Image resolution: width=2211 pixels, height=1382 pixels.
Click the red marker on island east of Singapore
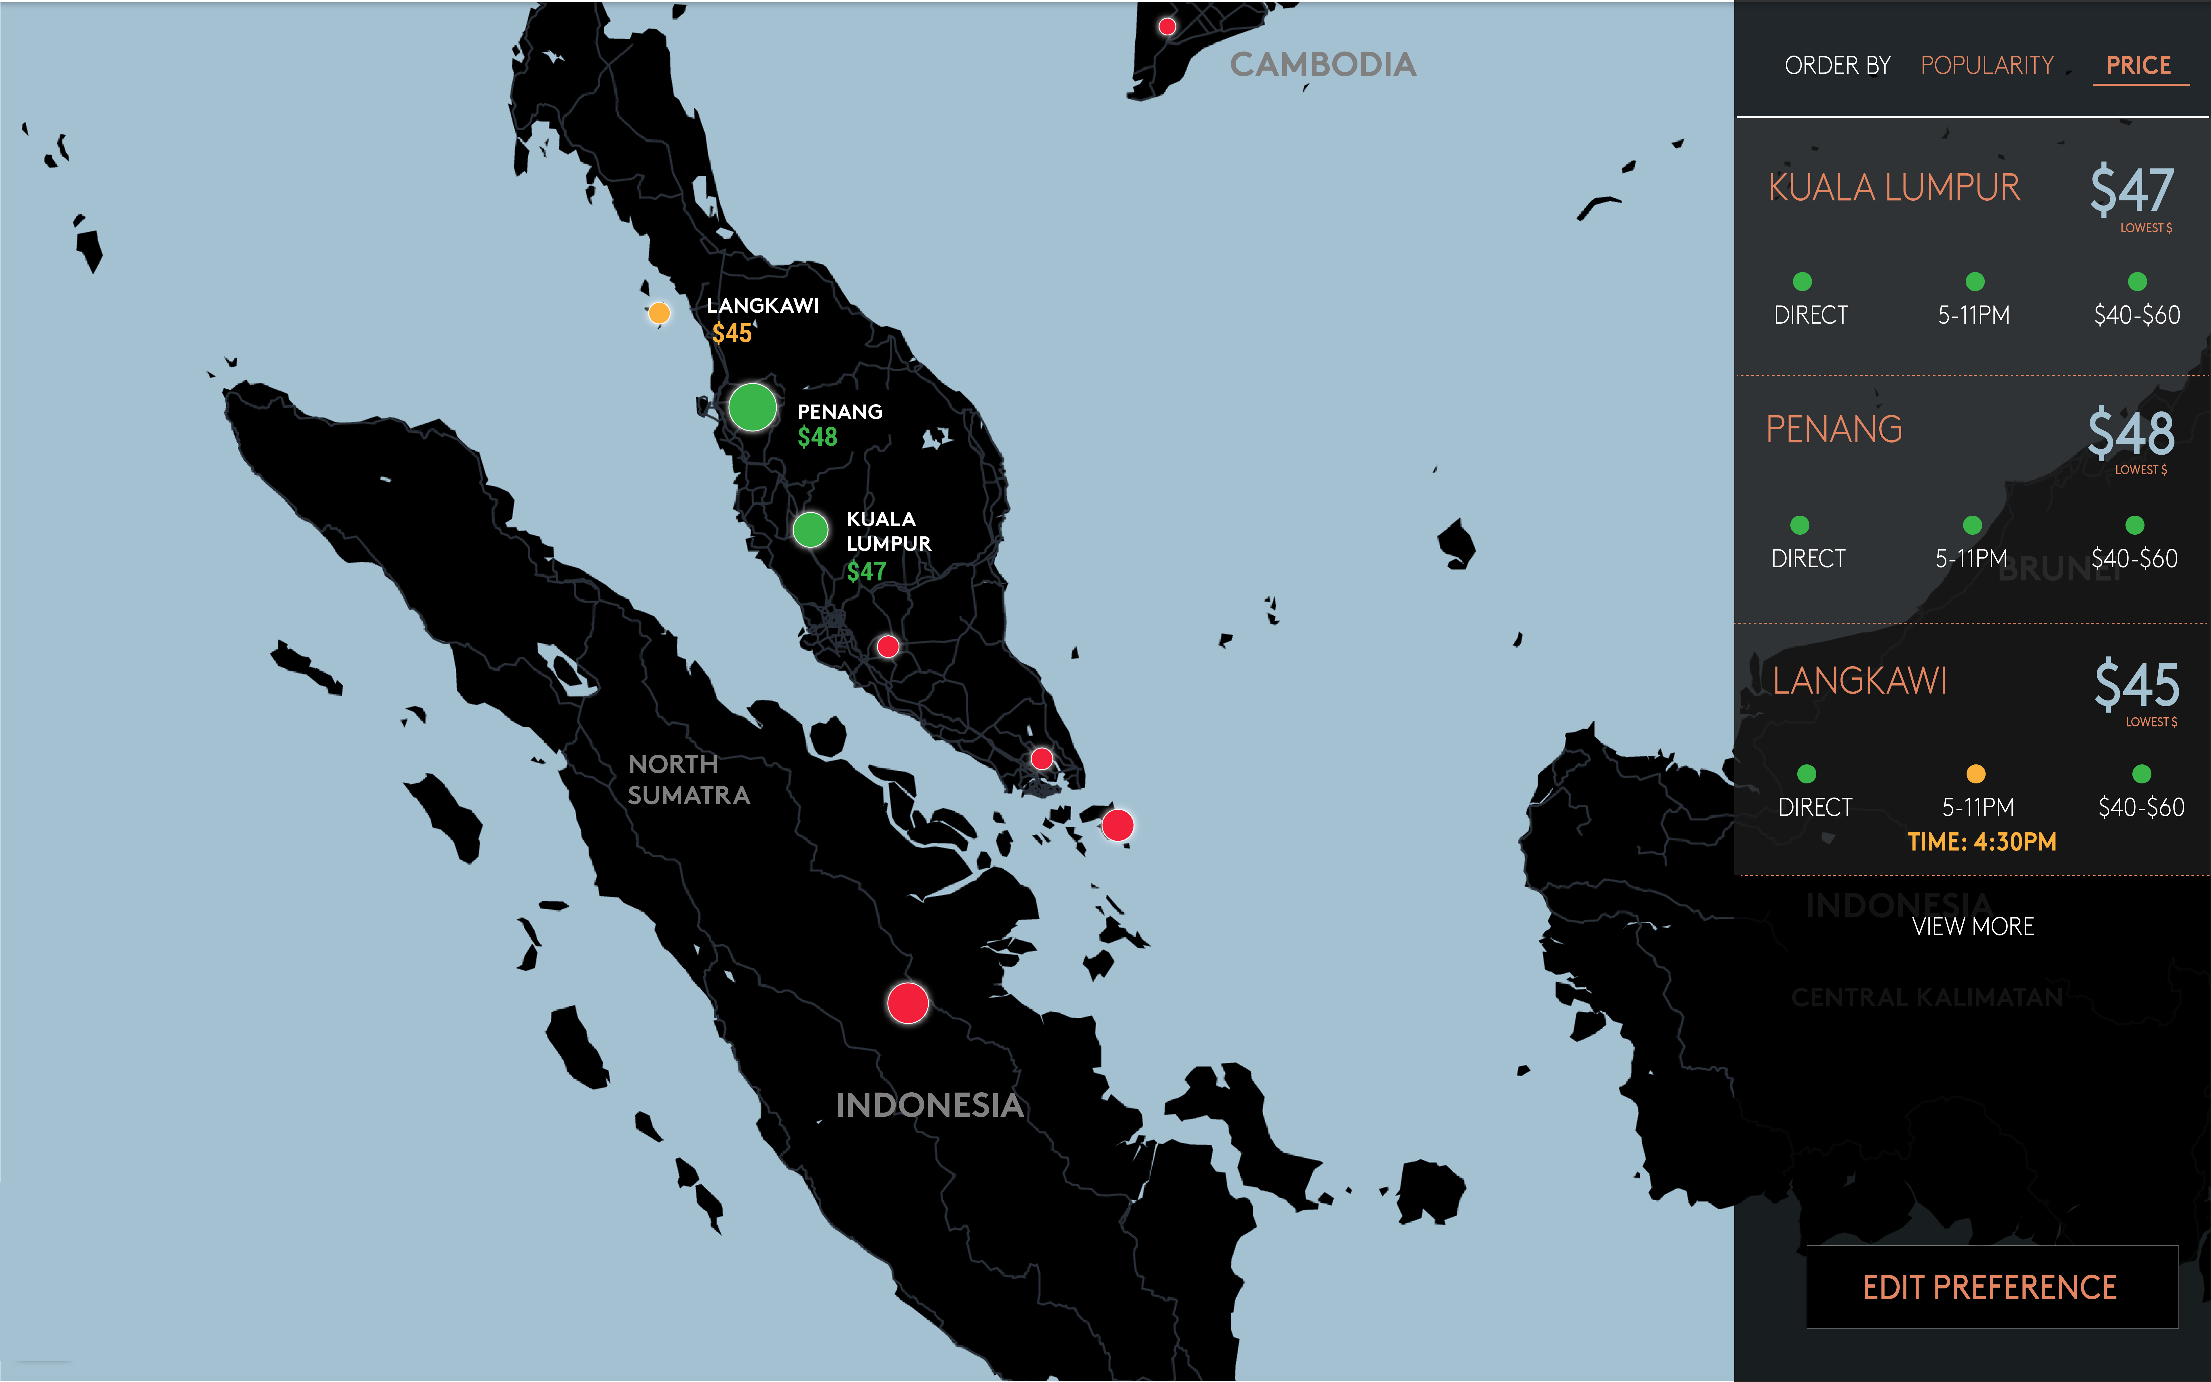[x=1117, y=825]
